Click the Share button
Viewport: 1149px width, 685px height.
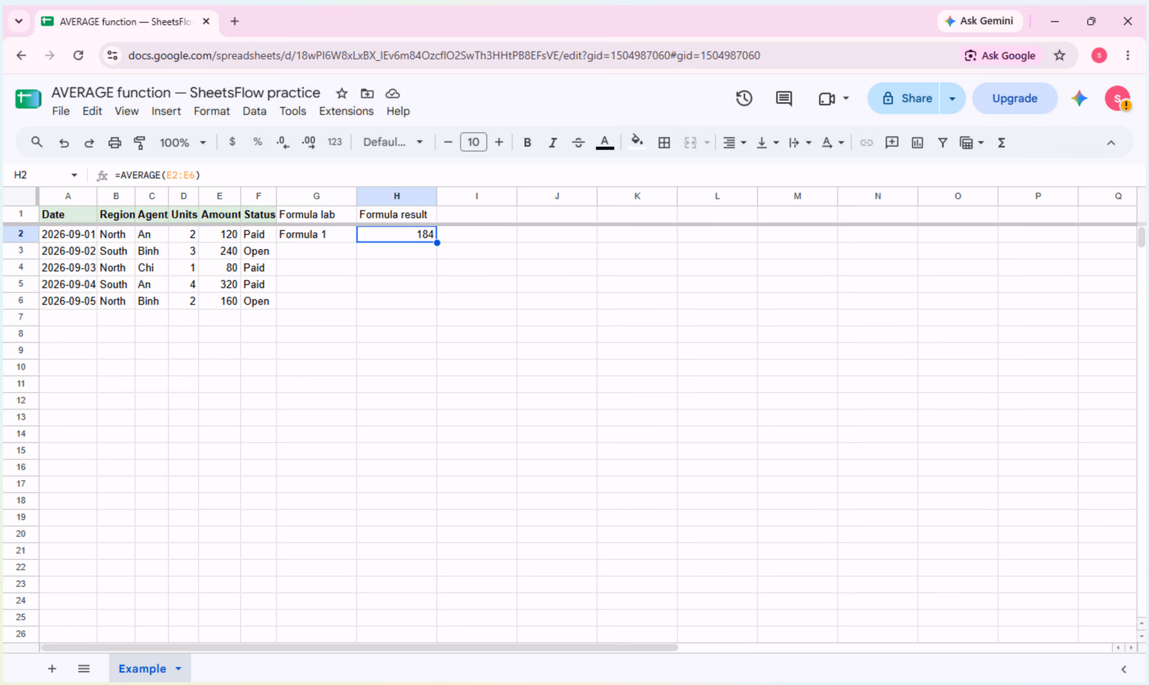tap(904, 98)
